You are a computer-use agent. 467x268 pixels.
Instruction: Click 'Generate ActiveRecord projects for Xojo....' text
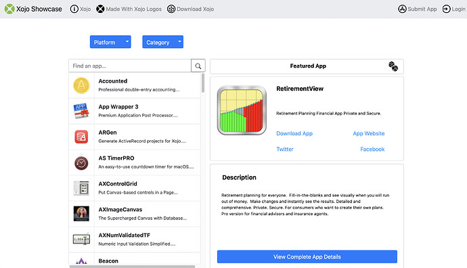(142, 141)
